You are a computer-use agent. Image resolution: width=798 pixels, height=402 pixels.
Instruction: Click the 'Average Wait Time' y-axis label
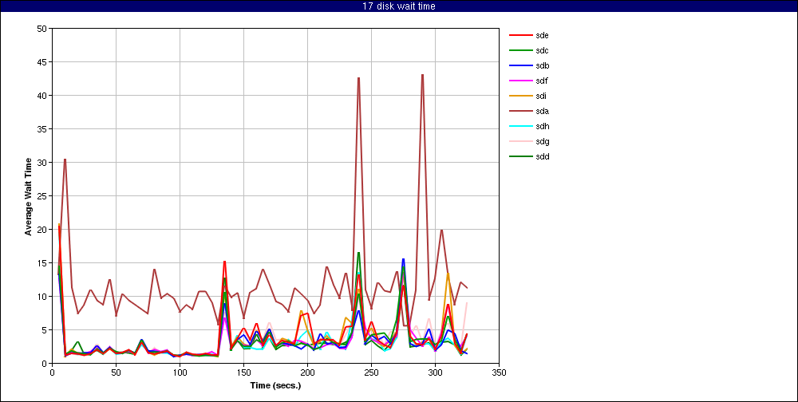(29, 196)
